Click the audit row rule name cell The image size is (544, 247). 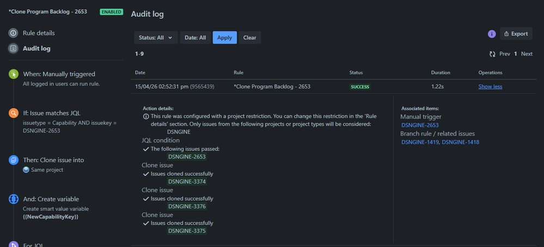[x=272, y=87]
